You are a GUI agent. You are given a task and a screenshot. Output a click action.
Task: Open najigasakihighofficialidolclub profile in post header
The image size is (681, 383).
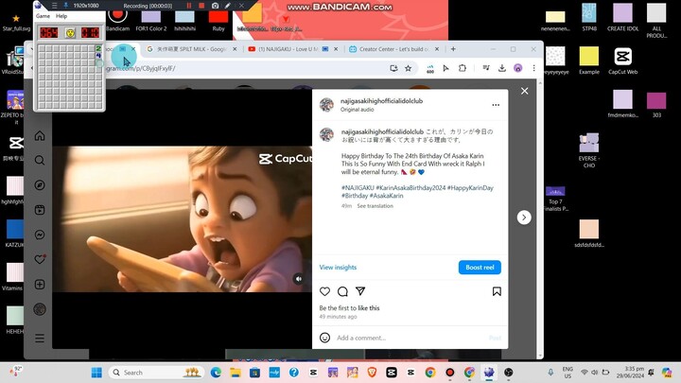[x=381, y=101]
